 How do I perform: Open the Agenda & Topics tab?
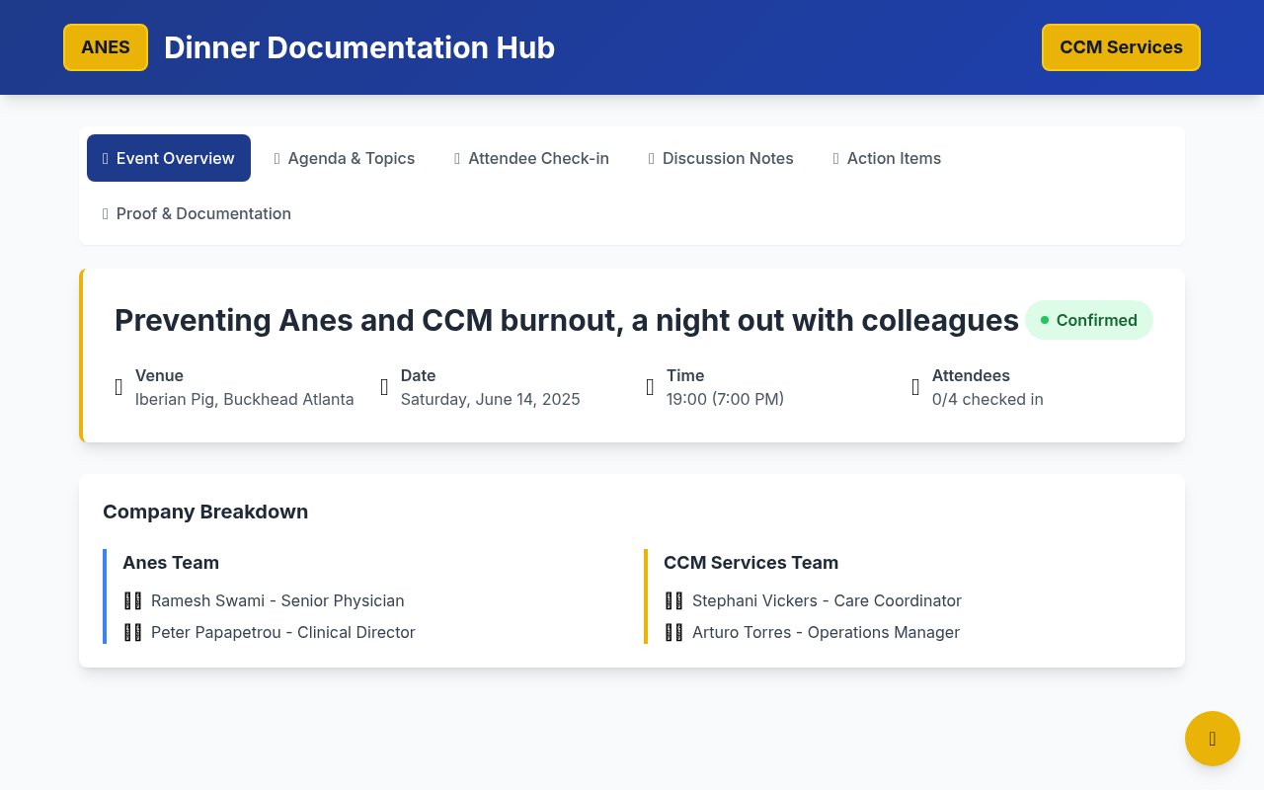click(344, 158)
